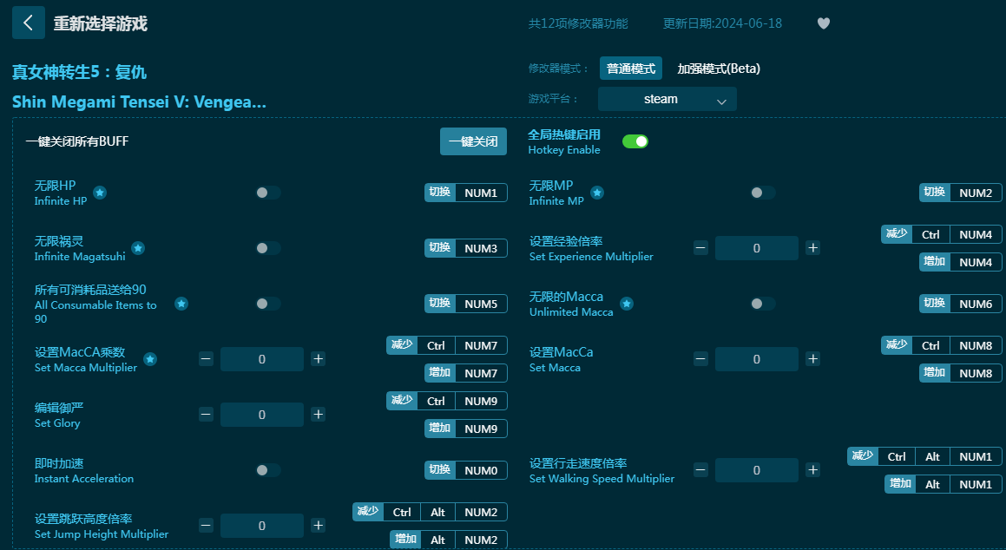
Task: Click the Set Experience Multiplier value field
Action: [757, 248]
